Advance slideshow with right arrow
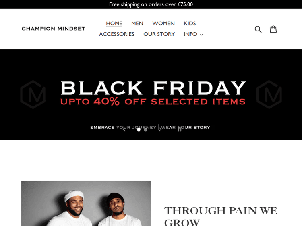Screen dimensions: 302x226 click(x=160, y=130)
